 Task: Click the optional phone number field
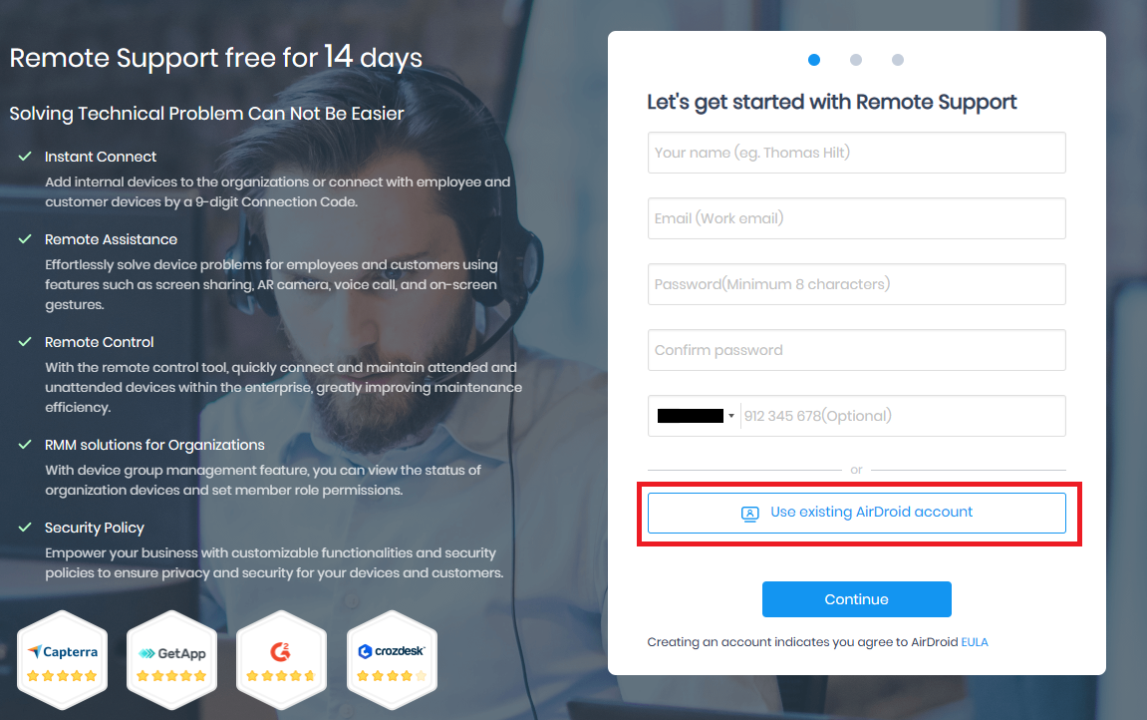point(903,416)
